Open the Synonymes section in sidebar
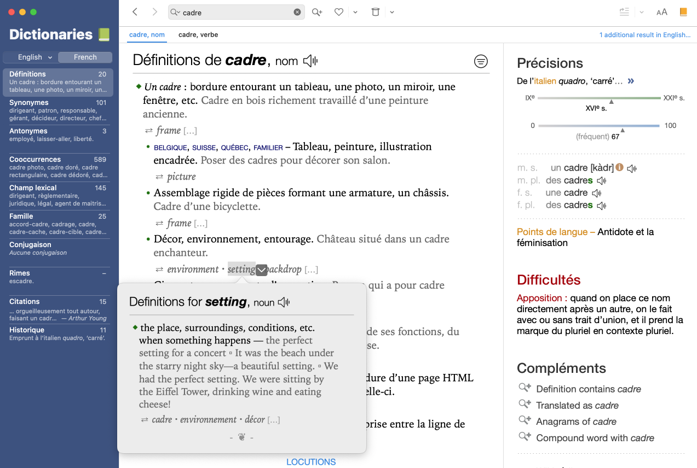Screen dimensions: 697x468 point(57,110)
